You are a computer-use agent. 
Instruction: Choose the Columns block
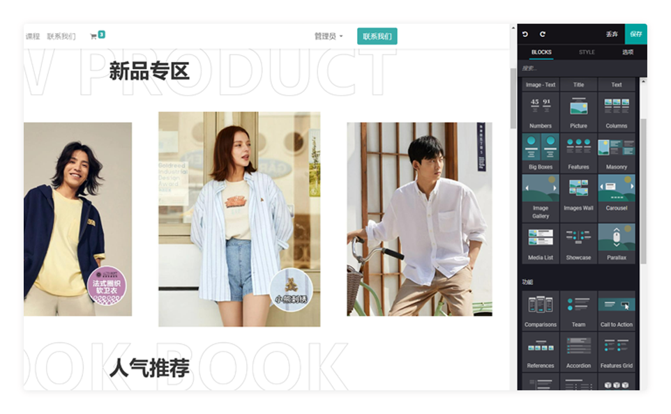[x=617, y=112]
